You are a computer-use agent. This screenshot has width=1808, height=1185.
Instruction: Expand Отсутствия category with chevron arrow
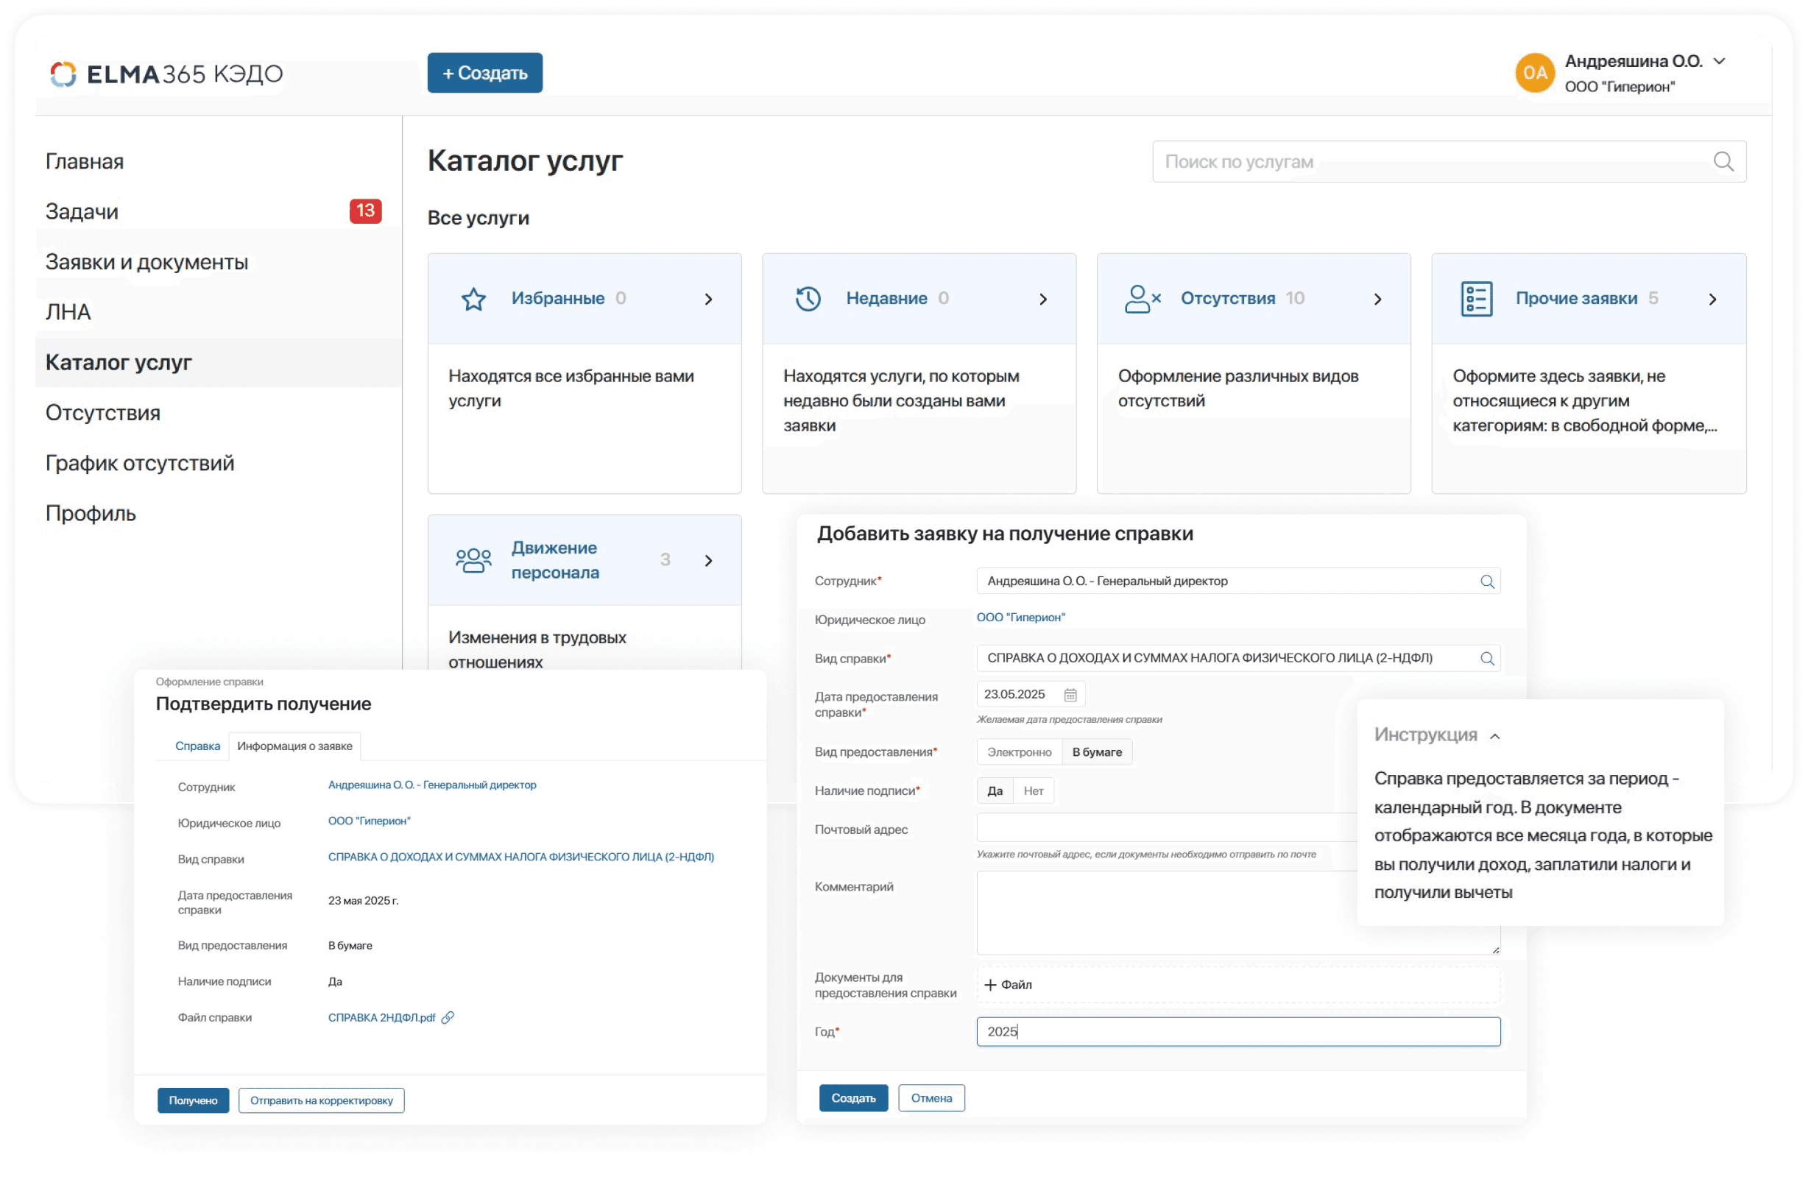click(x=1377, y=300)
